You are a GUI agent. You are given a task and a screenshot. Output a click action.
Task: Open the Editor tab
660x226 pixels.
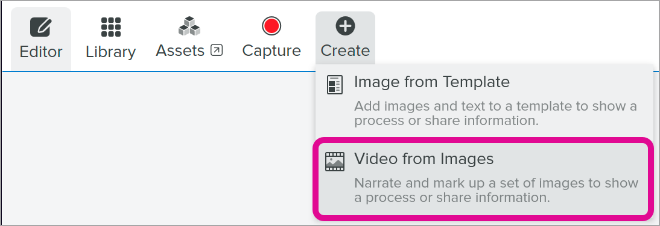[x=41, y=39]
